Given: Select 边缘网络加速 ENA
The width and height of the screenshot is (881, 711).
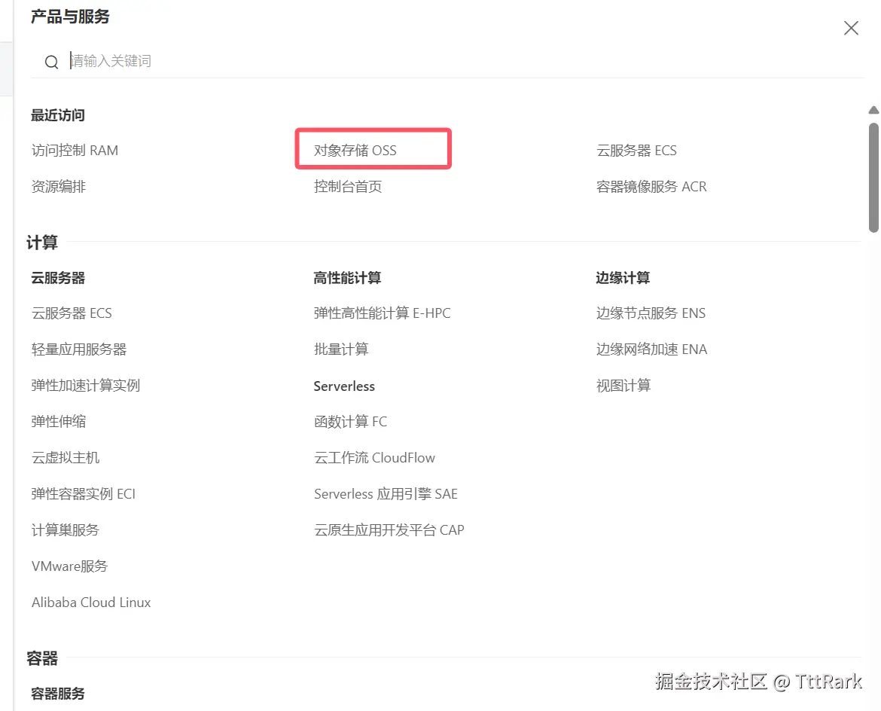Looking at the screenshot, I should coord(651,349).
